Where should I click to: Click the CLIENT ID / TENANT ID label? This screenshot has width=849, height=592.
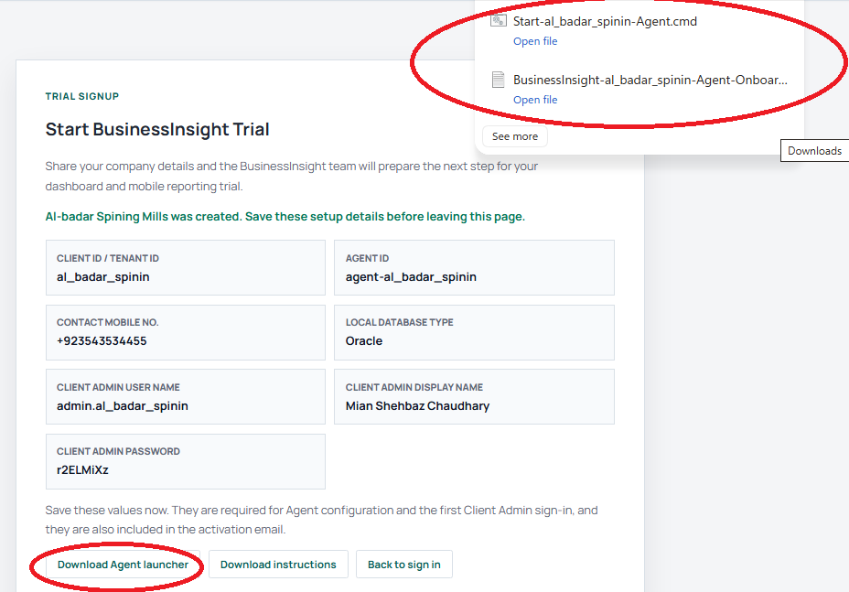(108, 258)
